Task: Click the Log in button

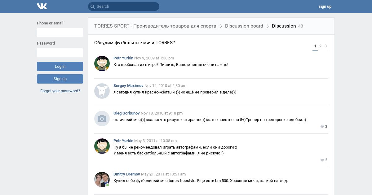Action: [x=60, y=67]
